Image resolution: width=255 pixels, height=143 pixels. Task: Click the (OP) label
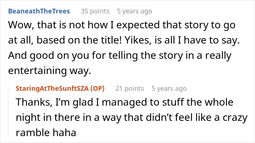[x=97, y=89]
